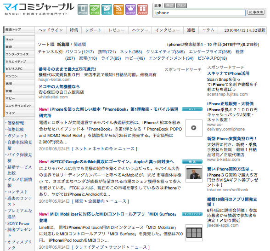
Task: Select the 記事 search tab
Action: 158,6
